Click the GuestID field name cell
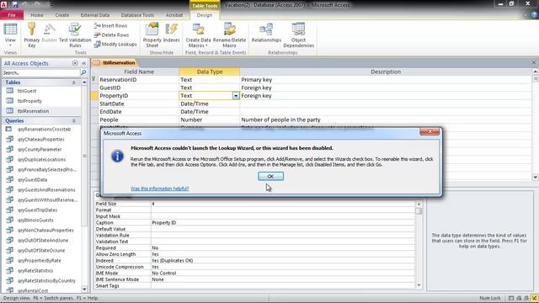Image resolution: width=539 pixels, height=303 pixels. click(138, 88)
